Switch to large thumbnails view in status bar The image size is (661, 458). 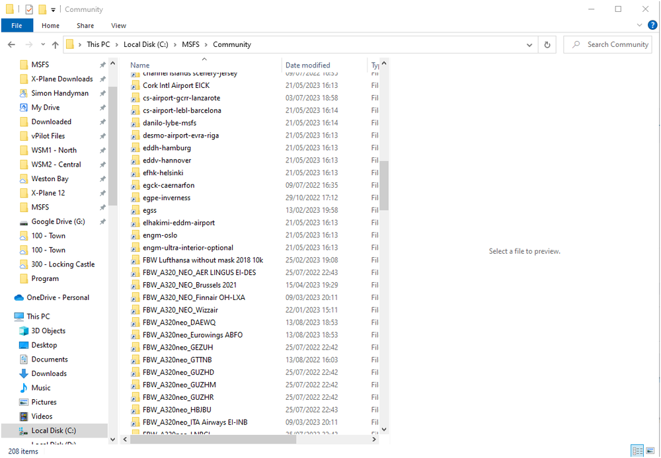650,450
